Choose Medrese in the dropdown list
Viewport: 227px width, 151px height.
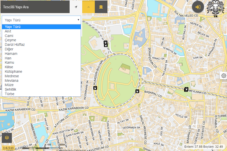pyautogui.click(x=12, y=76)
